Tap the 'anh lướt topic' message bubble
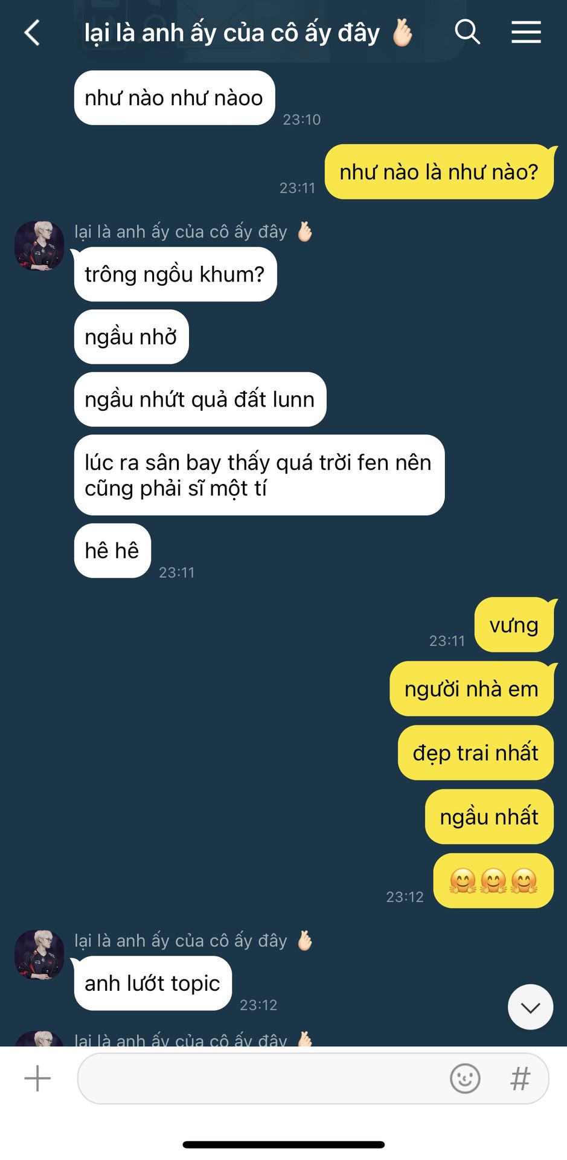The image size is (567, 1160). pos(153,983)
